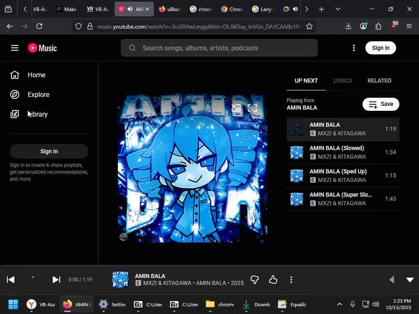The height and width of the screenshot is (314, 419).
Task: Collapse the player page with down arrow
Action: [410, 280]
